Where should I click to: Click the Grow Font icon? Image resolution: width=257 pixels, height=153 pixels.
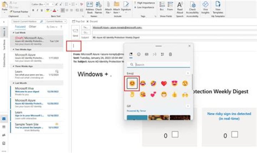click(x=57, y=4)
